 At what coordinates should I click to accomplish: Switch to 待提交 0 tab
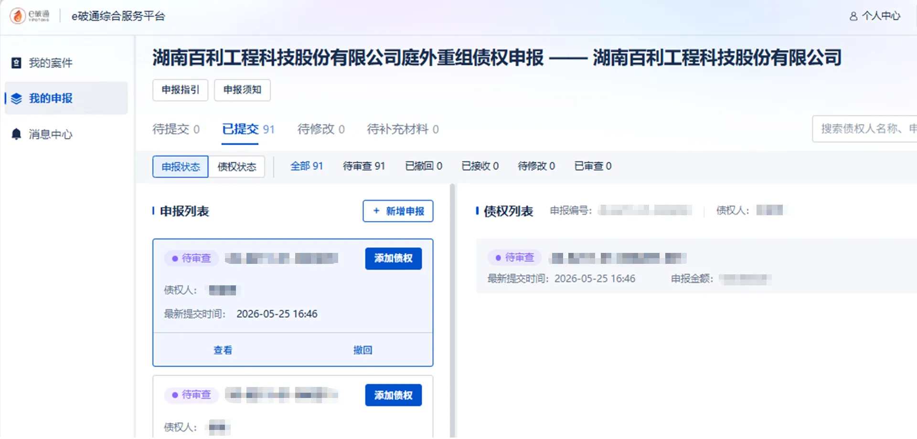(176, 129)
